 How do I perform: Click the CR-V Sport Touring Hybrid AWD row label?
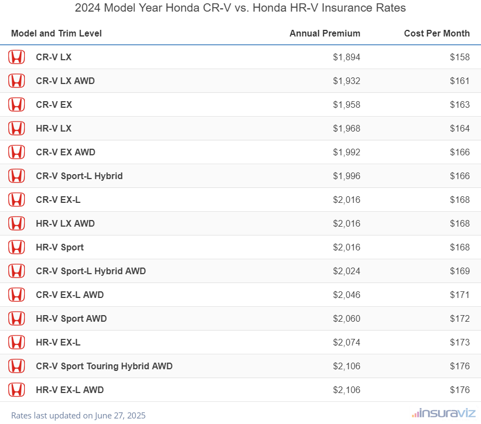[104, 367]
